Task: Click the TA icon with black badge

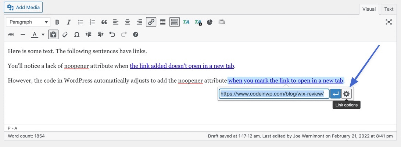Action: point(198,22)
